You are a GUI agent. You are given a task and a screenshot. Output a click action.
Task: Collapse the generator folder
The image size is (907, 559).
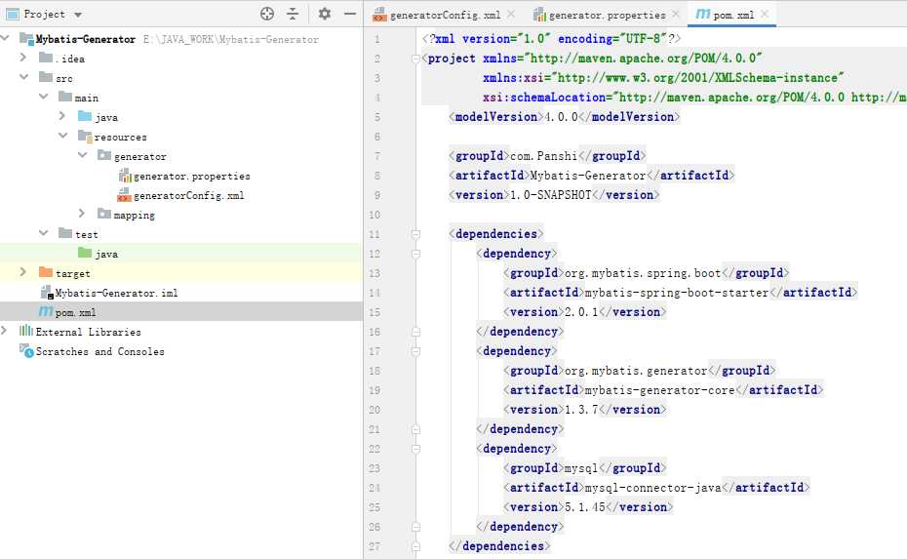[83, 155]
